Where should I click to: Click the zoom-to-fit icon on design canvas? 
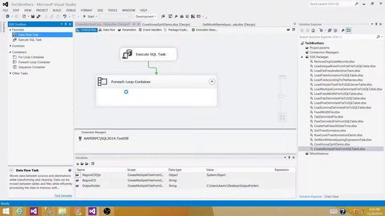pos(282,118)
